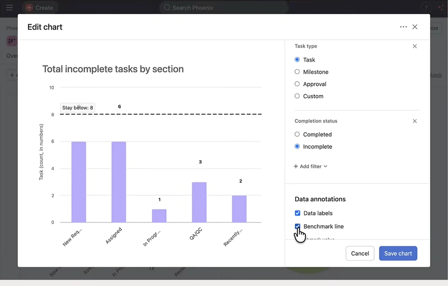Close the Edit chart dialog with X

click(x=415, y=27)
